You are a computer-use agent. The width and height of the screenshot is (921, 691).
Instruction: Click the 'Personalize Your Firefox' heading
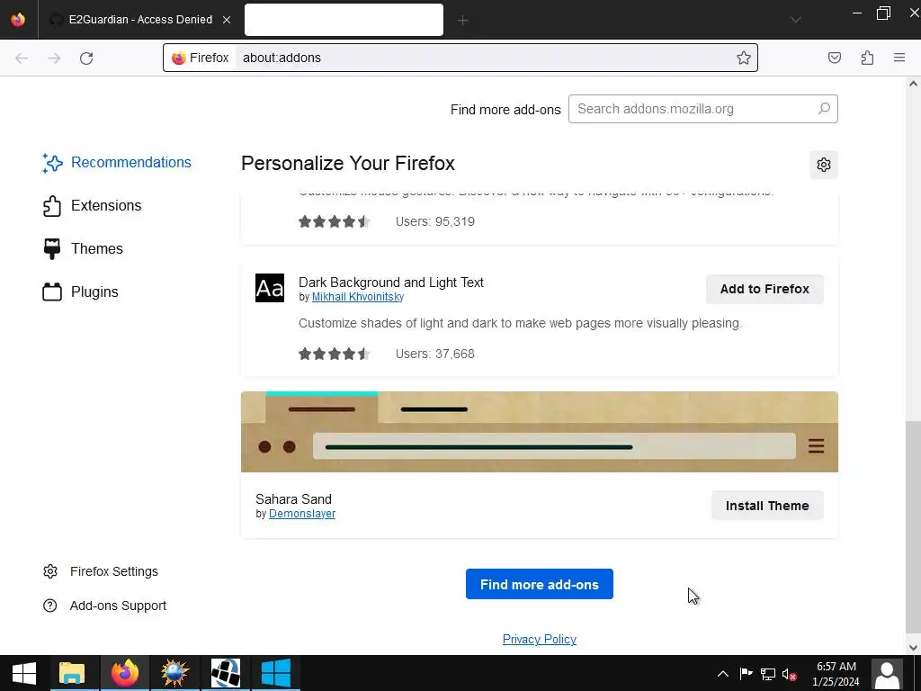[x=348, y=164]
